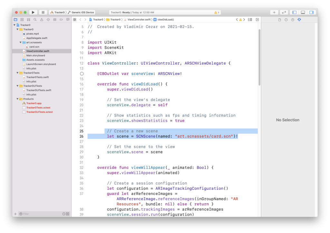
Task: Open code review arrows button
Action: 284,13
